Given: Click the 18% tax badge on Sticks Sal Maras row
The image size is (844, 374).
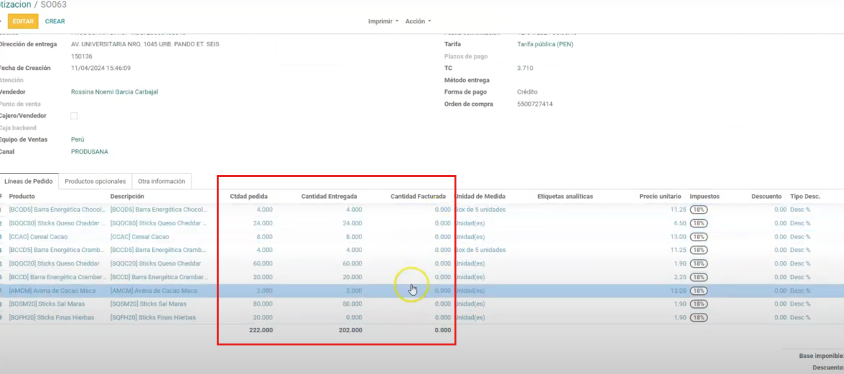Looking at the screenshot, I should tap(698, 304).
